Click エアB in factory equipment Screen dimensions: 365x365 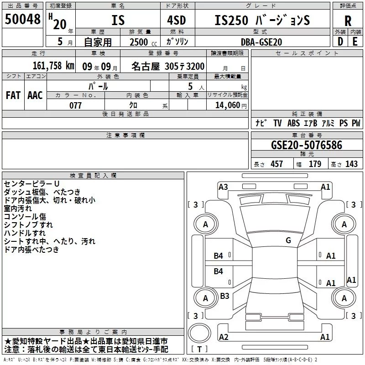pos(311,123)
